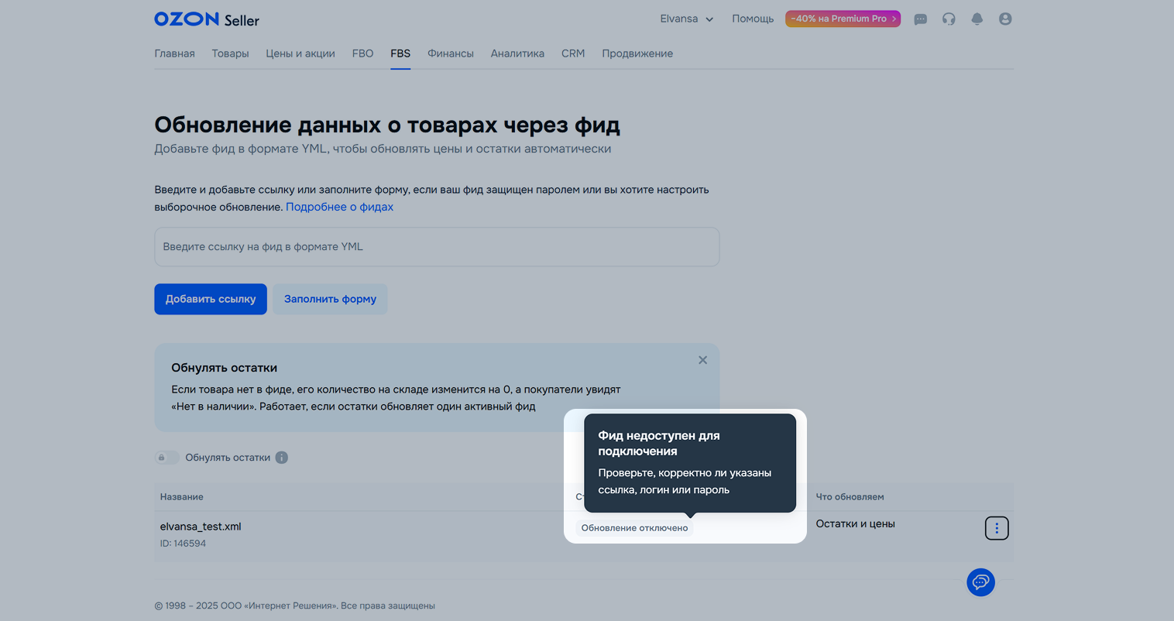
Task: Click the Добавить ссылку button
Action: pyautogui.click(x=211, y=299)
